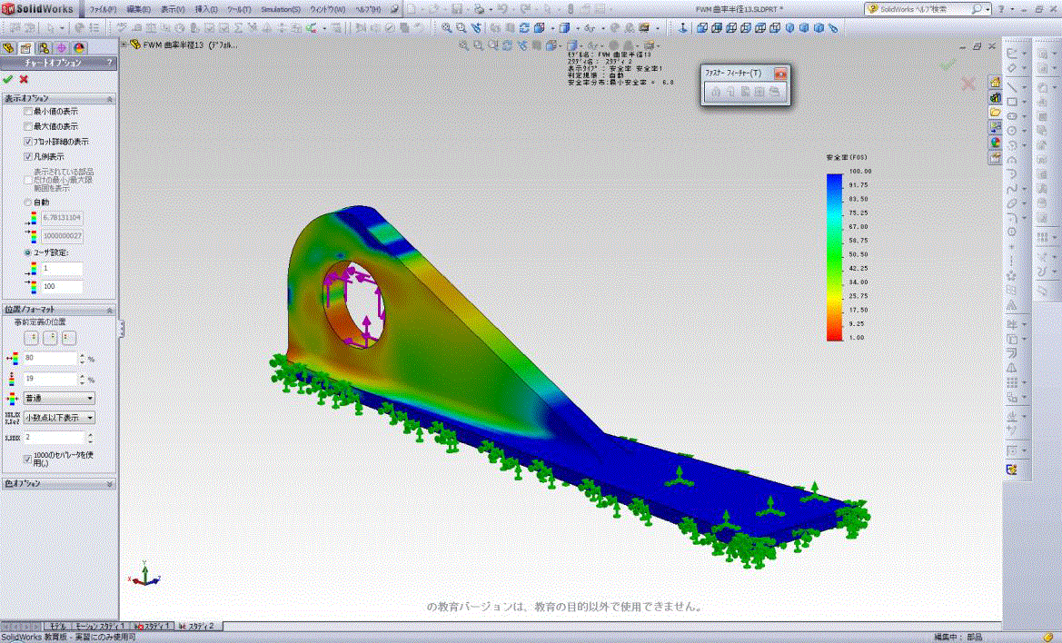This screenshot has width=1062, height=643.
Task: Open Appearances color icon in task pane
Action: [995, 143]
